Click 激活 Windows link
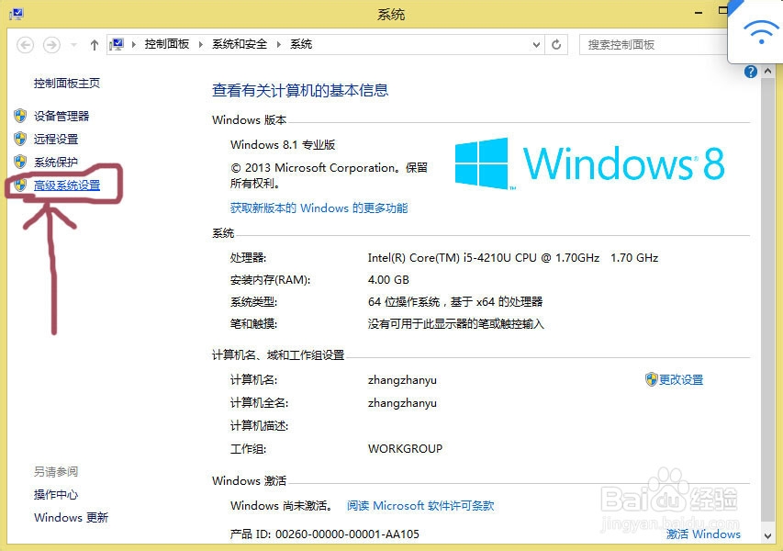The image size is (783, 551). 704,534
